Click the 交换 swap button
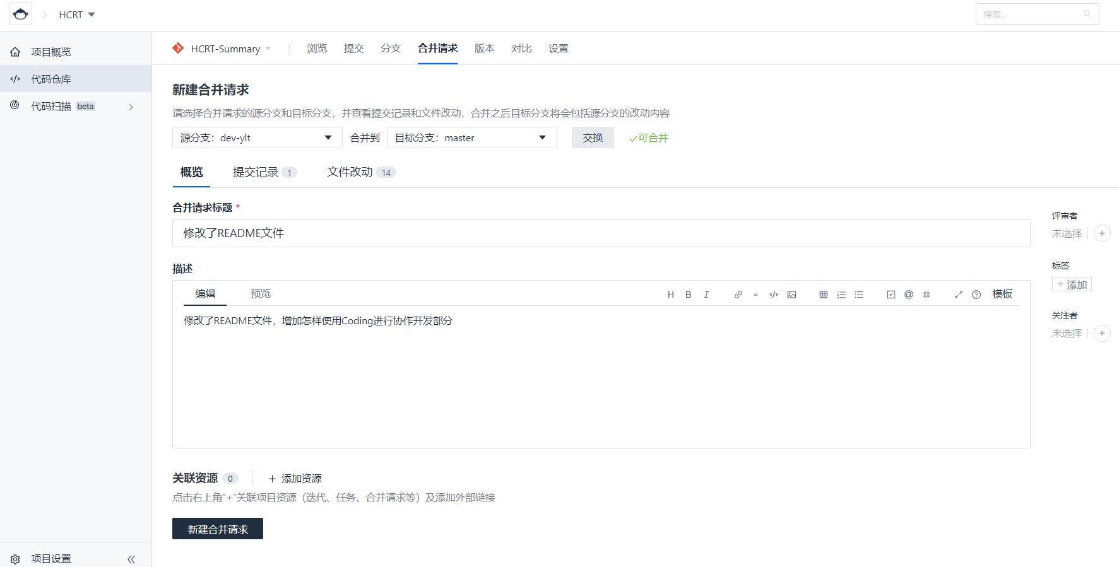Viewport: 1119px width, 567px height. click(x=593, y=137)
